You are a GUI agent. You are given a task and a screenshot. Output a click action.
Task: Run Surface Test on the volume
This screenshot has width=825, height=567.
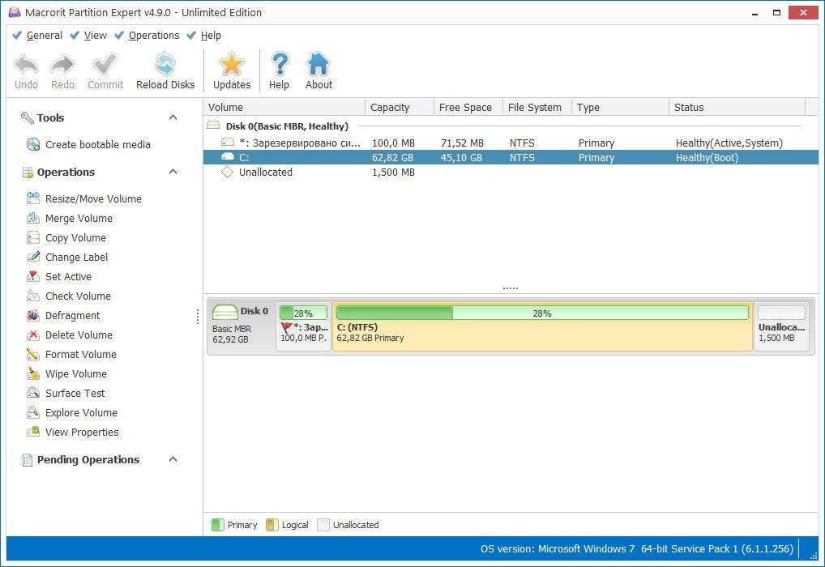75,393
